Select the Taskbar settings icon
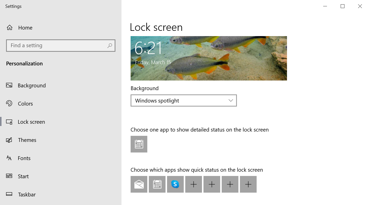369x205 pixels. [x=9, y=194]
